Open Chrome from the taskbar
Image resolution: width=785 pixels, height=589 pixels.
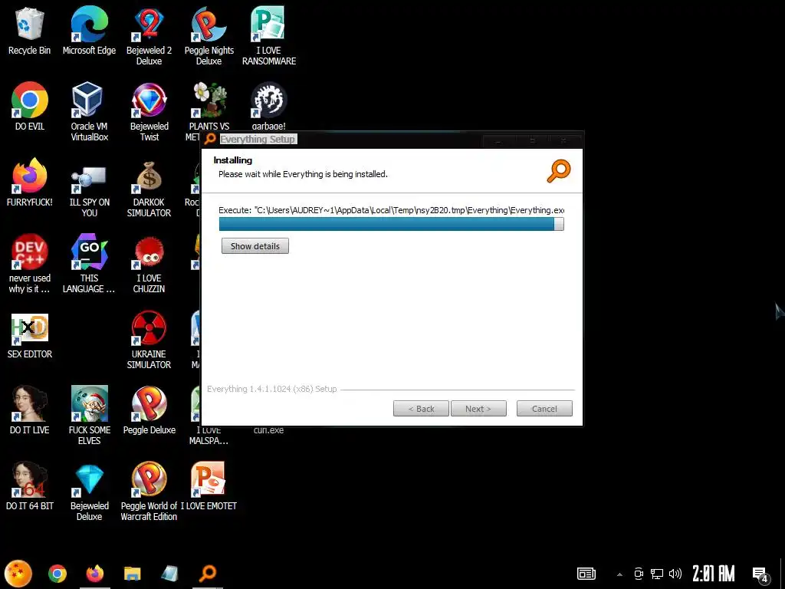[57, 574]
